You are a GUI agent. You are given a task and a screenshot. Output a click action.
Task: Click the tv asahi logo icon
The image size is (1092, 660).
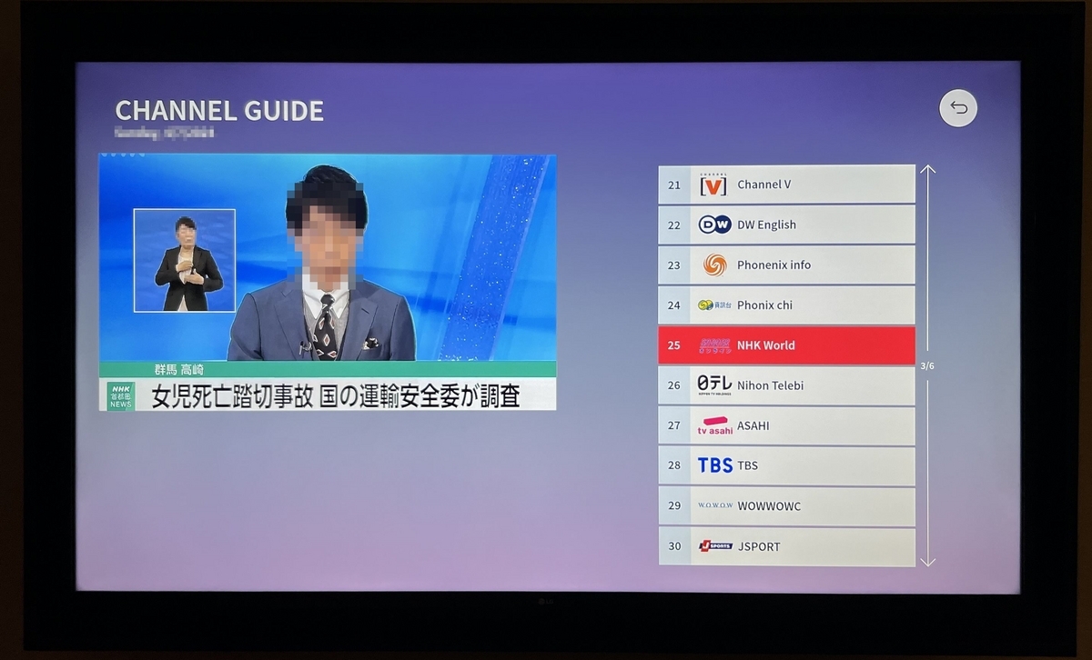coord(714,425)
